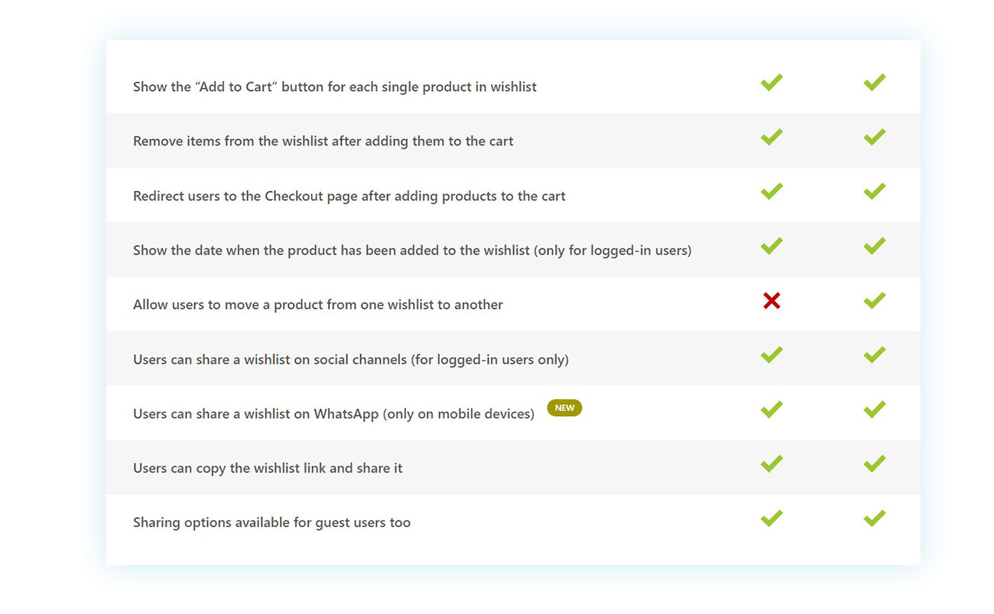Click first-column checkmark for Add to Cart button row
Screen dimensions: 994x614
tap(771, 82)
